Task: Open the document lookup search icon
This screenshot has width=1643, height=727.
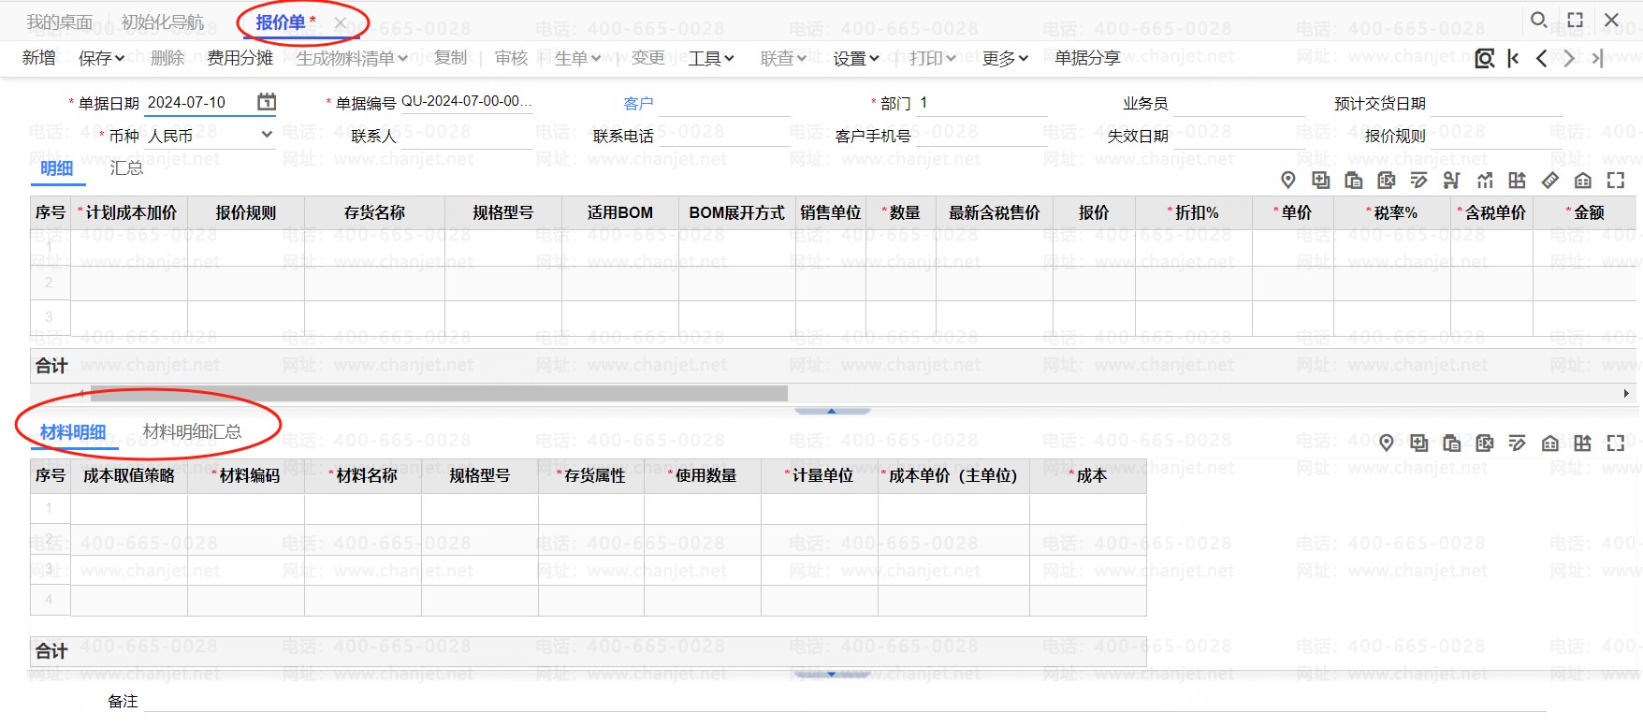Action: 1484,59
